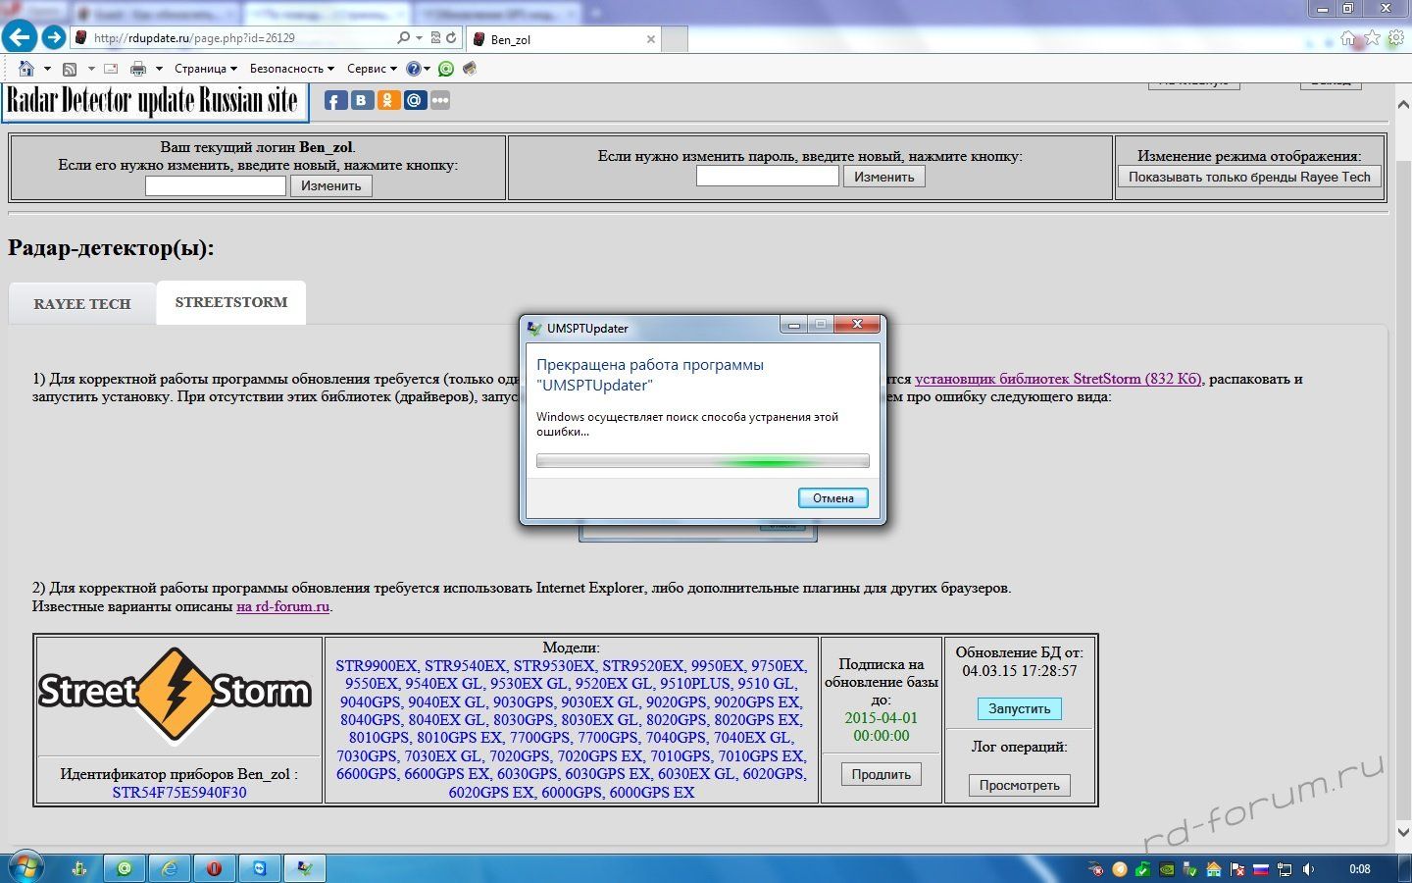Open the Безопасность dropdown menu
The height and width of the screenshot is (883, 1412).
[291, 69]
